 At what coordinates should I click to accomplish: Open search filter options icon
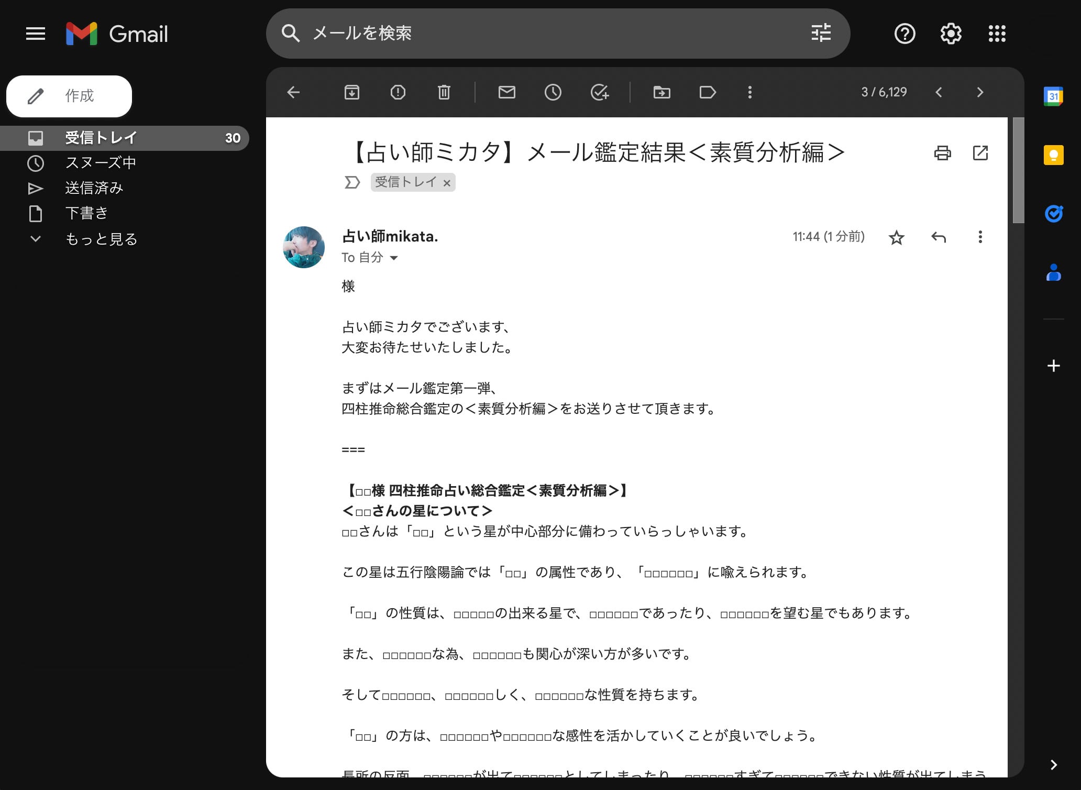pos(821,33)
